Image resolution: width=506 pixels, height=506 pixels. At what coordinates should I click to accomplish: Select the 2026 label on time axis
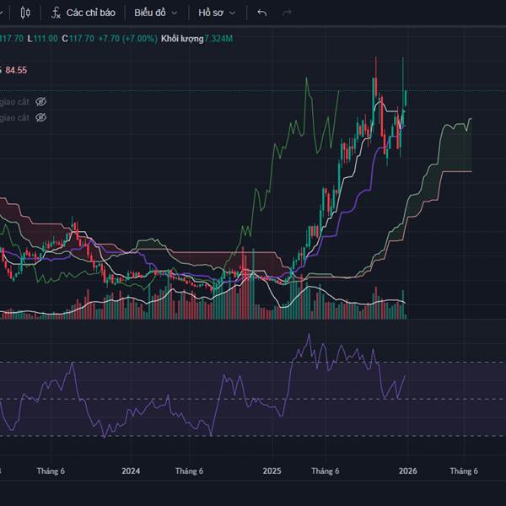pyautogui.click(x=407, y=471)
